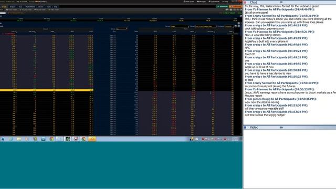
Task: Open the Layout dropdown
Action: coord(206,26)
